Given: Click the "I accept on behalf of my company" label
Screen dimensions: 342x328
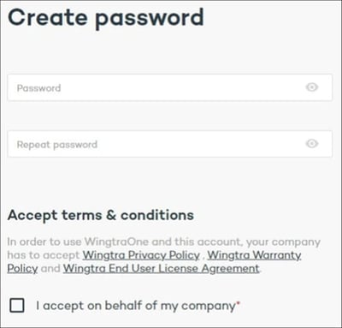Looking at the screenshot, I should pos(136,306).
